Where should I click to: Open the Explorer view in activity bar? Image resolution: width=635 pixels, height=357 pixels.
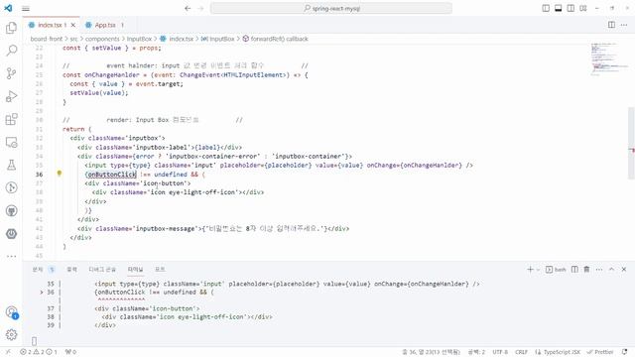coord(11,28)
